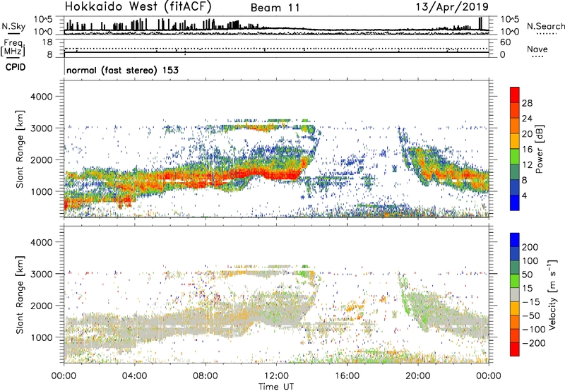
Task: Click the '2000' tick on velocity panel
Action: click(x=42, y=306)
